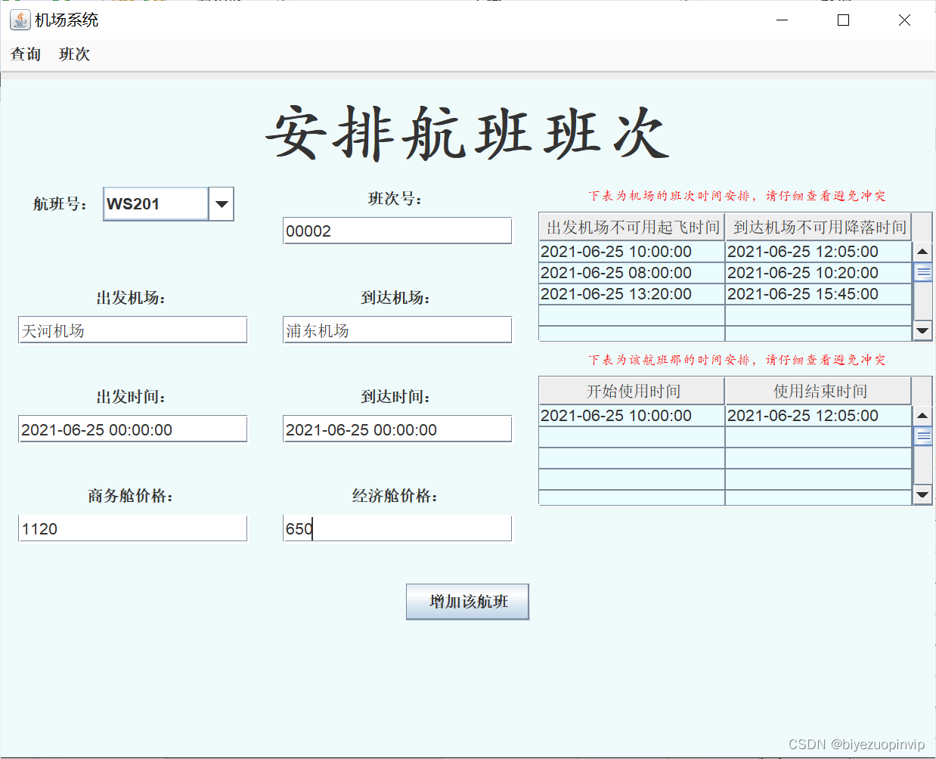Click the 经济舱价格 field showing 650

[x=397, y=528]
